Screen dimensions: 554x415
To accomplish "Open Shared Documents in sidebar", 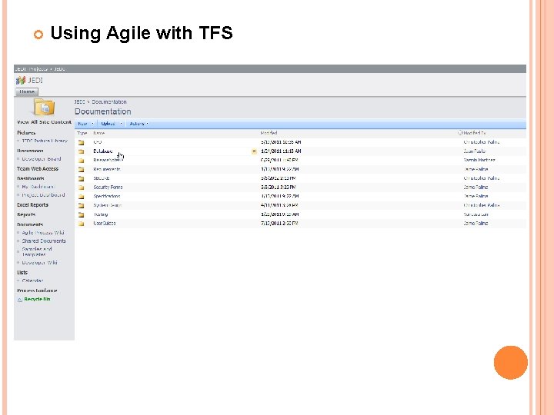I will (x=44, y=241).
